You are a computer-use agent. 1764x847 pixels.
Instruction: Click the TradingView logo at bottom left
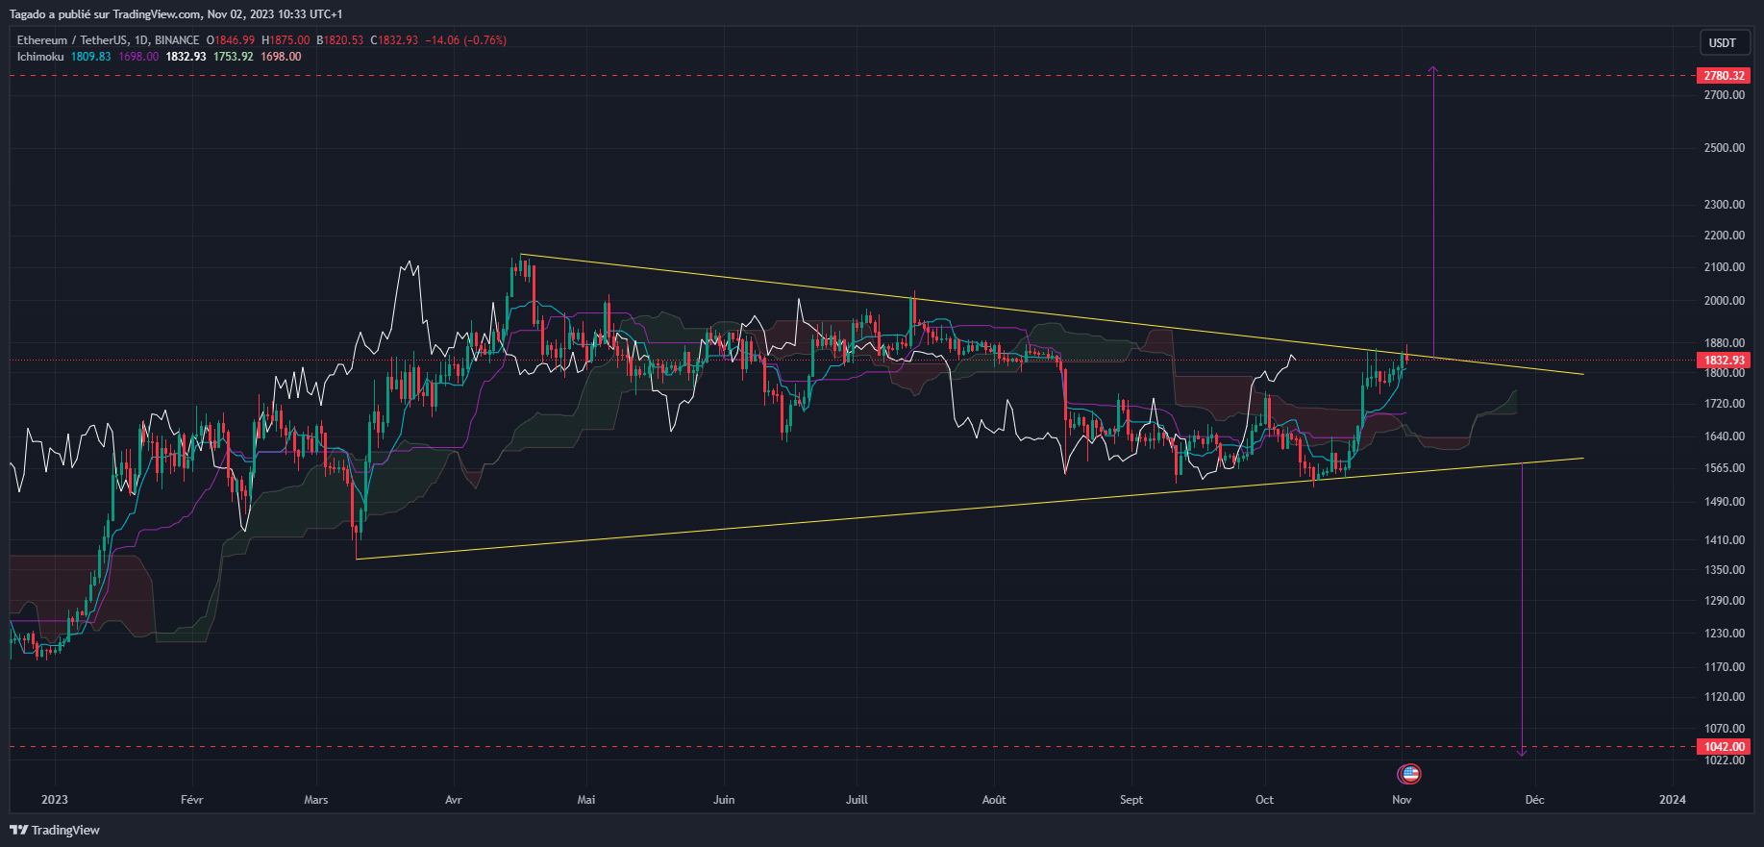tap(55, 830)
